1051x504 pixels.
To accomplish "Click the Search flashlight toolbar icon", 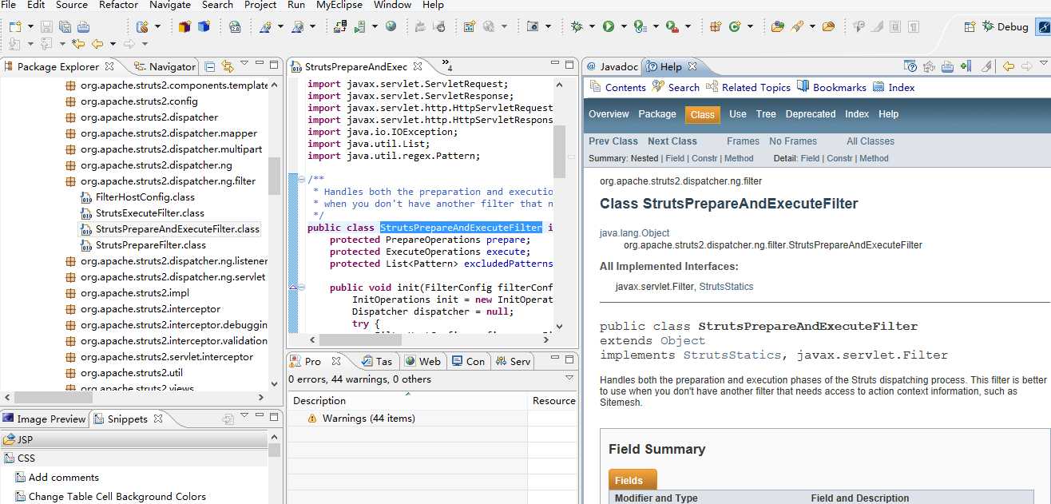I will (x=796, y=26).
